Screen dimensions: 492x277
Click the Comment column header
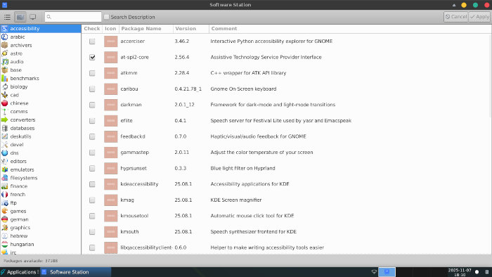click(x=350, y=29)
